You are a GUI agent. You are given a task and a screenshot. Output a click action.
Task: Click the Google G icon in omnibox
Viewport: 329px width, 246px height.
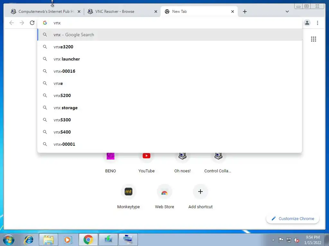click(45, 23)
